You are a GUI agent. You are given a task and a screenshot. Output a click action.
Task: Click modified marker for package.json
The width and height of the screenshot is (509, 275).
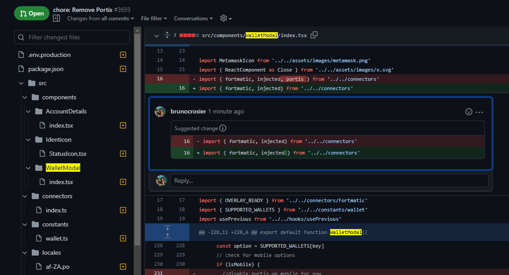(123, 69)
